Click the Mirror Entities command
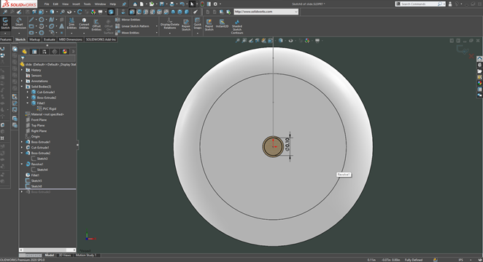 [128, 20]
